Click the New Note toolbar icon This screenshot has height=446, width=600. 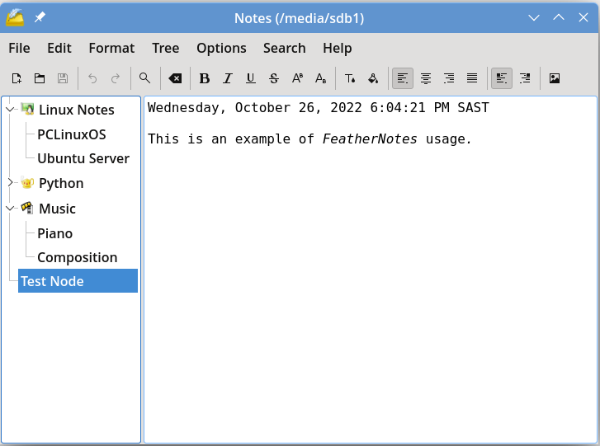click(17, 78)
